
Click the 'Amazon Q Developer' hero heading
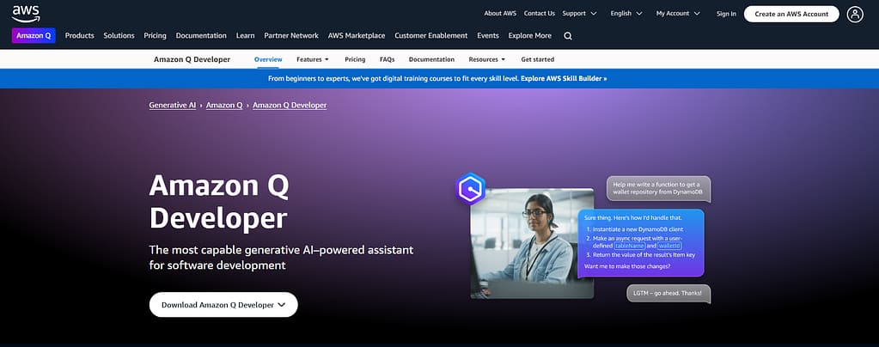218,202
